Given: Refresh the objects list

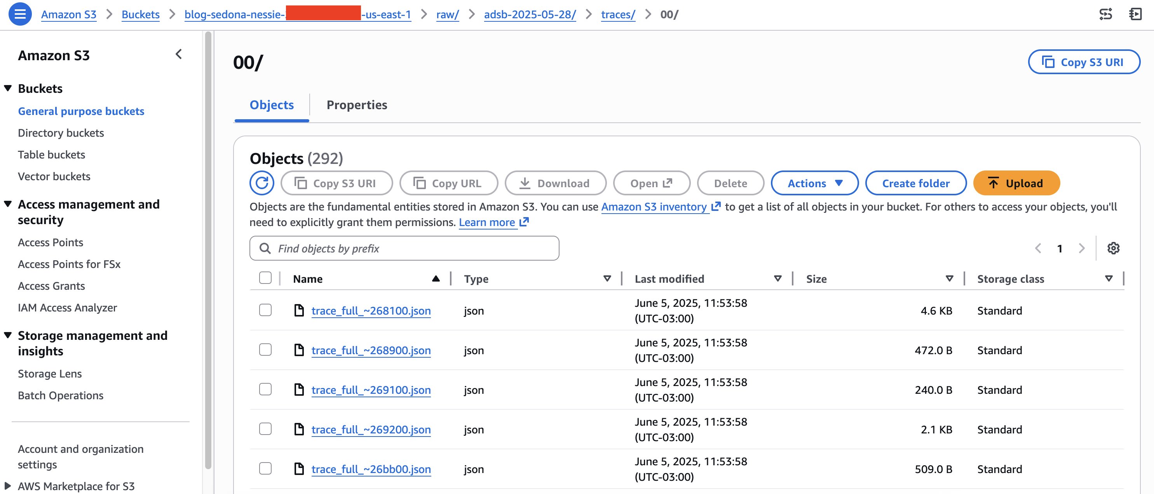Looking at the screenshot, I should tap(261, 183).
